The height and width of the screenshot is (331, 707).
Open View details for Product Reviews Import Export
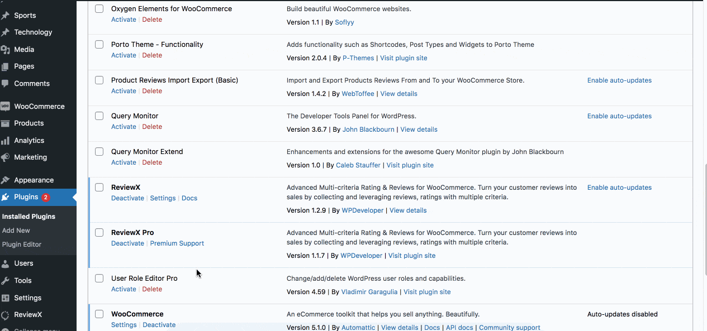tap(398, 94)
